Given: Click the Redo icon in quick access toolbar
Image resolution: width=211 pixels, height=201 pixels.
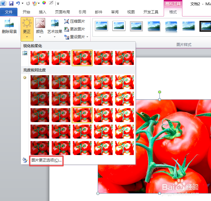Looking at the screenshot, I should 28,3.
